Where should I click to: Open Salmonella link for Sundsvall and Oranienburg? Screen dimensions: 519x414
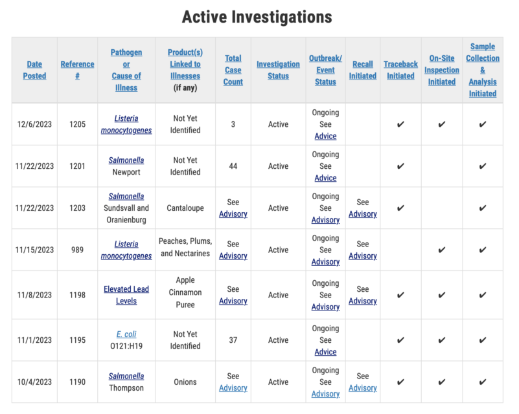pos(126,196)
